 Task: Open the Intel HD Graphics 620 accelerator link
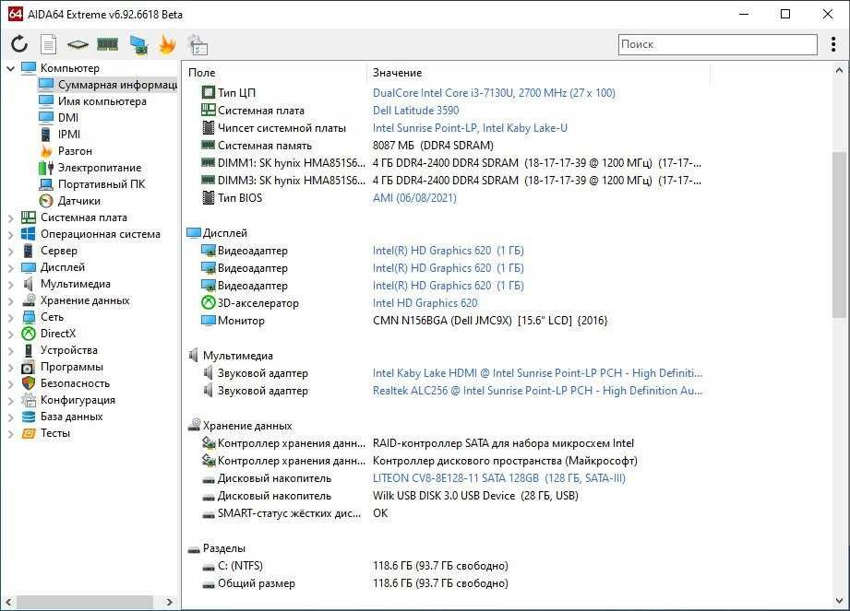425,303
